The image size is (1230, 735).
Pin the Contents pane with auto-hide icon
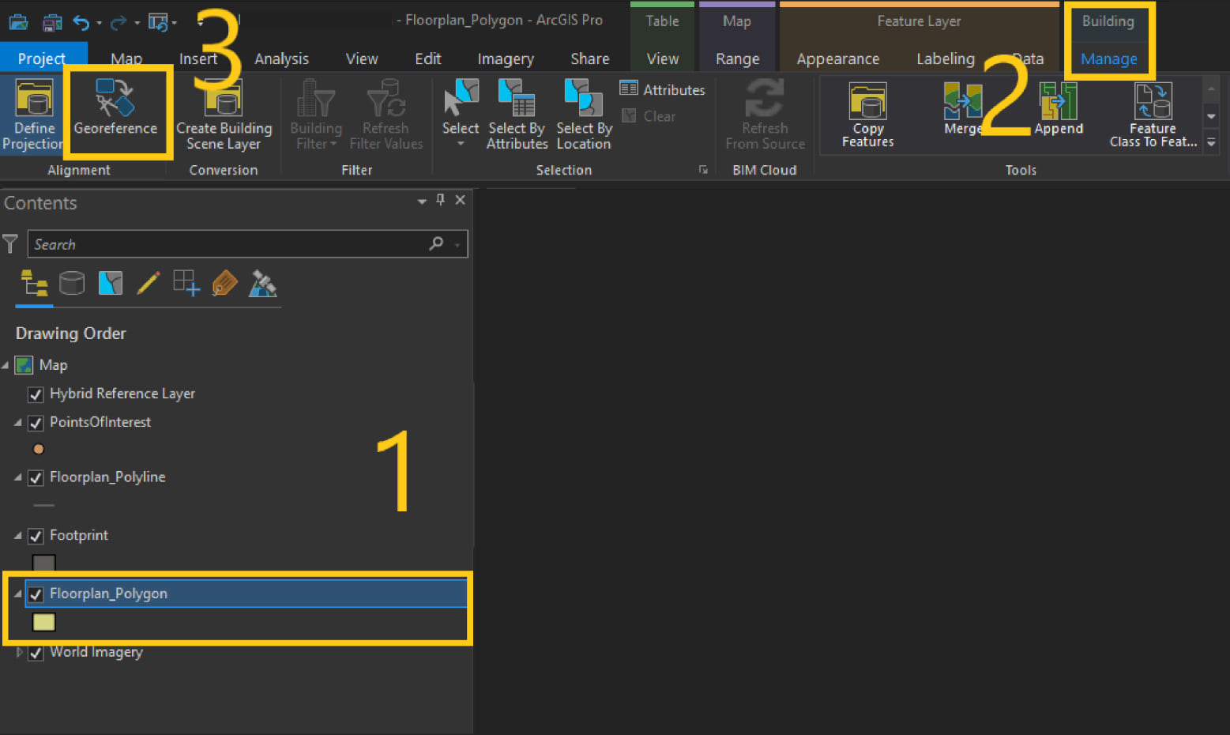point(441,200)
